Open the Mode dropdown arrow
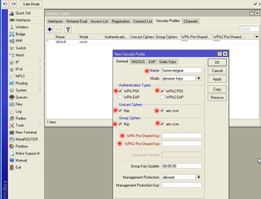Image resolution: width=261 pixels, height=199 pixels. (199, 78)
